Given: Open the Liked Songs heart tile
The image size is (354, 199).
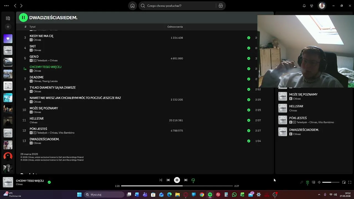Looking at the screenshot, I should coord(8,39).
